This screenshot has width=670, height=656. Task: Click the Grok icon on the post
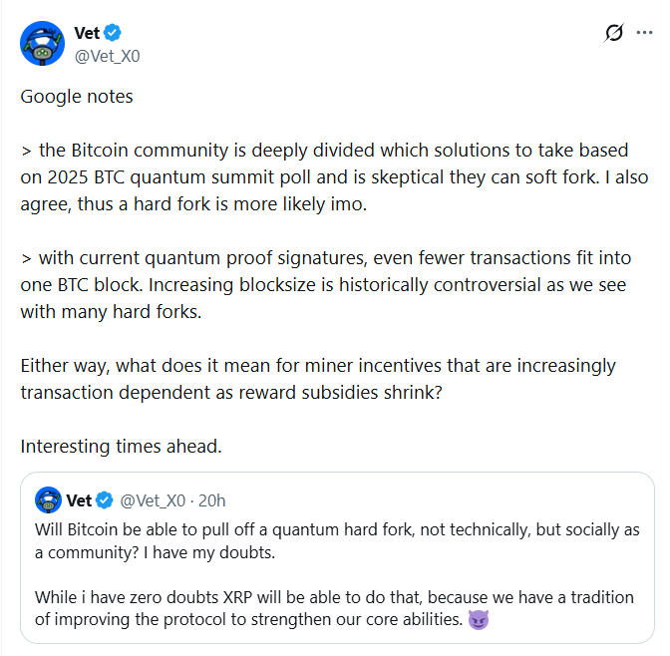click(x=615, y=33)
